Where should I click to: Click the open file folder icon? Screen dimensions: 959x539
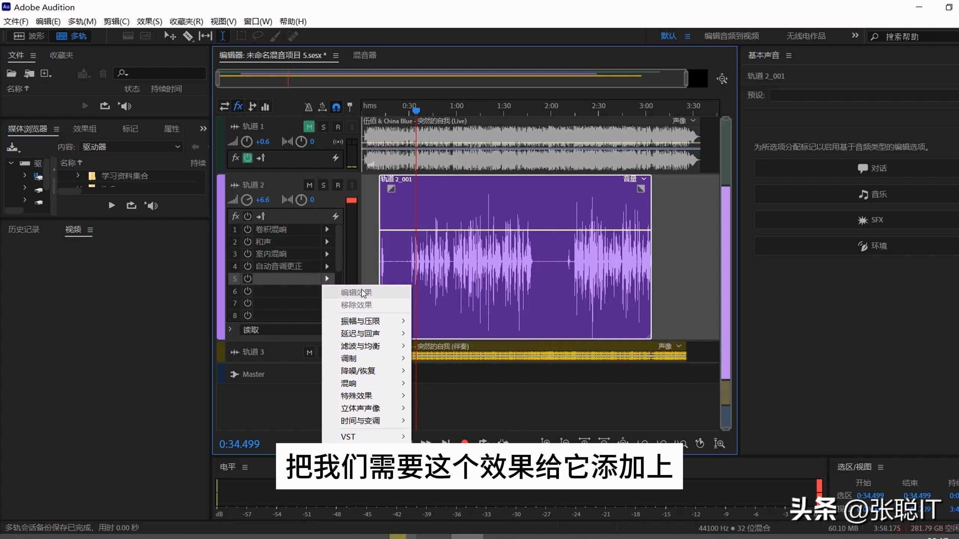pyautogui.click(x=11, y=73)
